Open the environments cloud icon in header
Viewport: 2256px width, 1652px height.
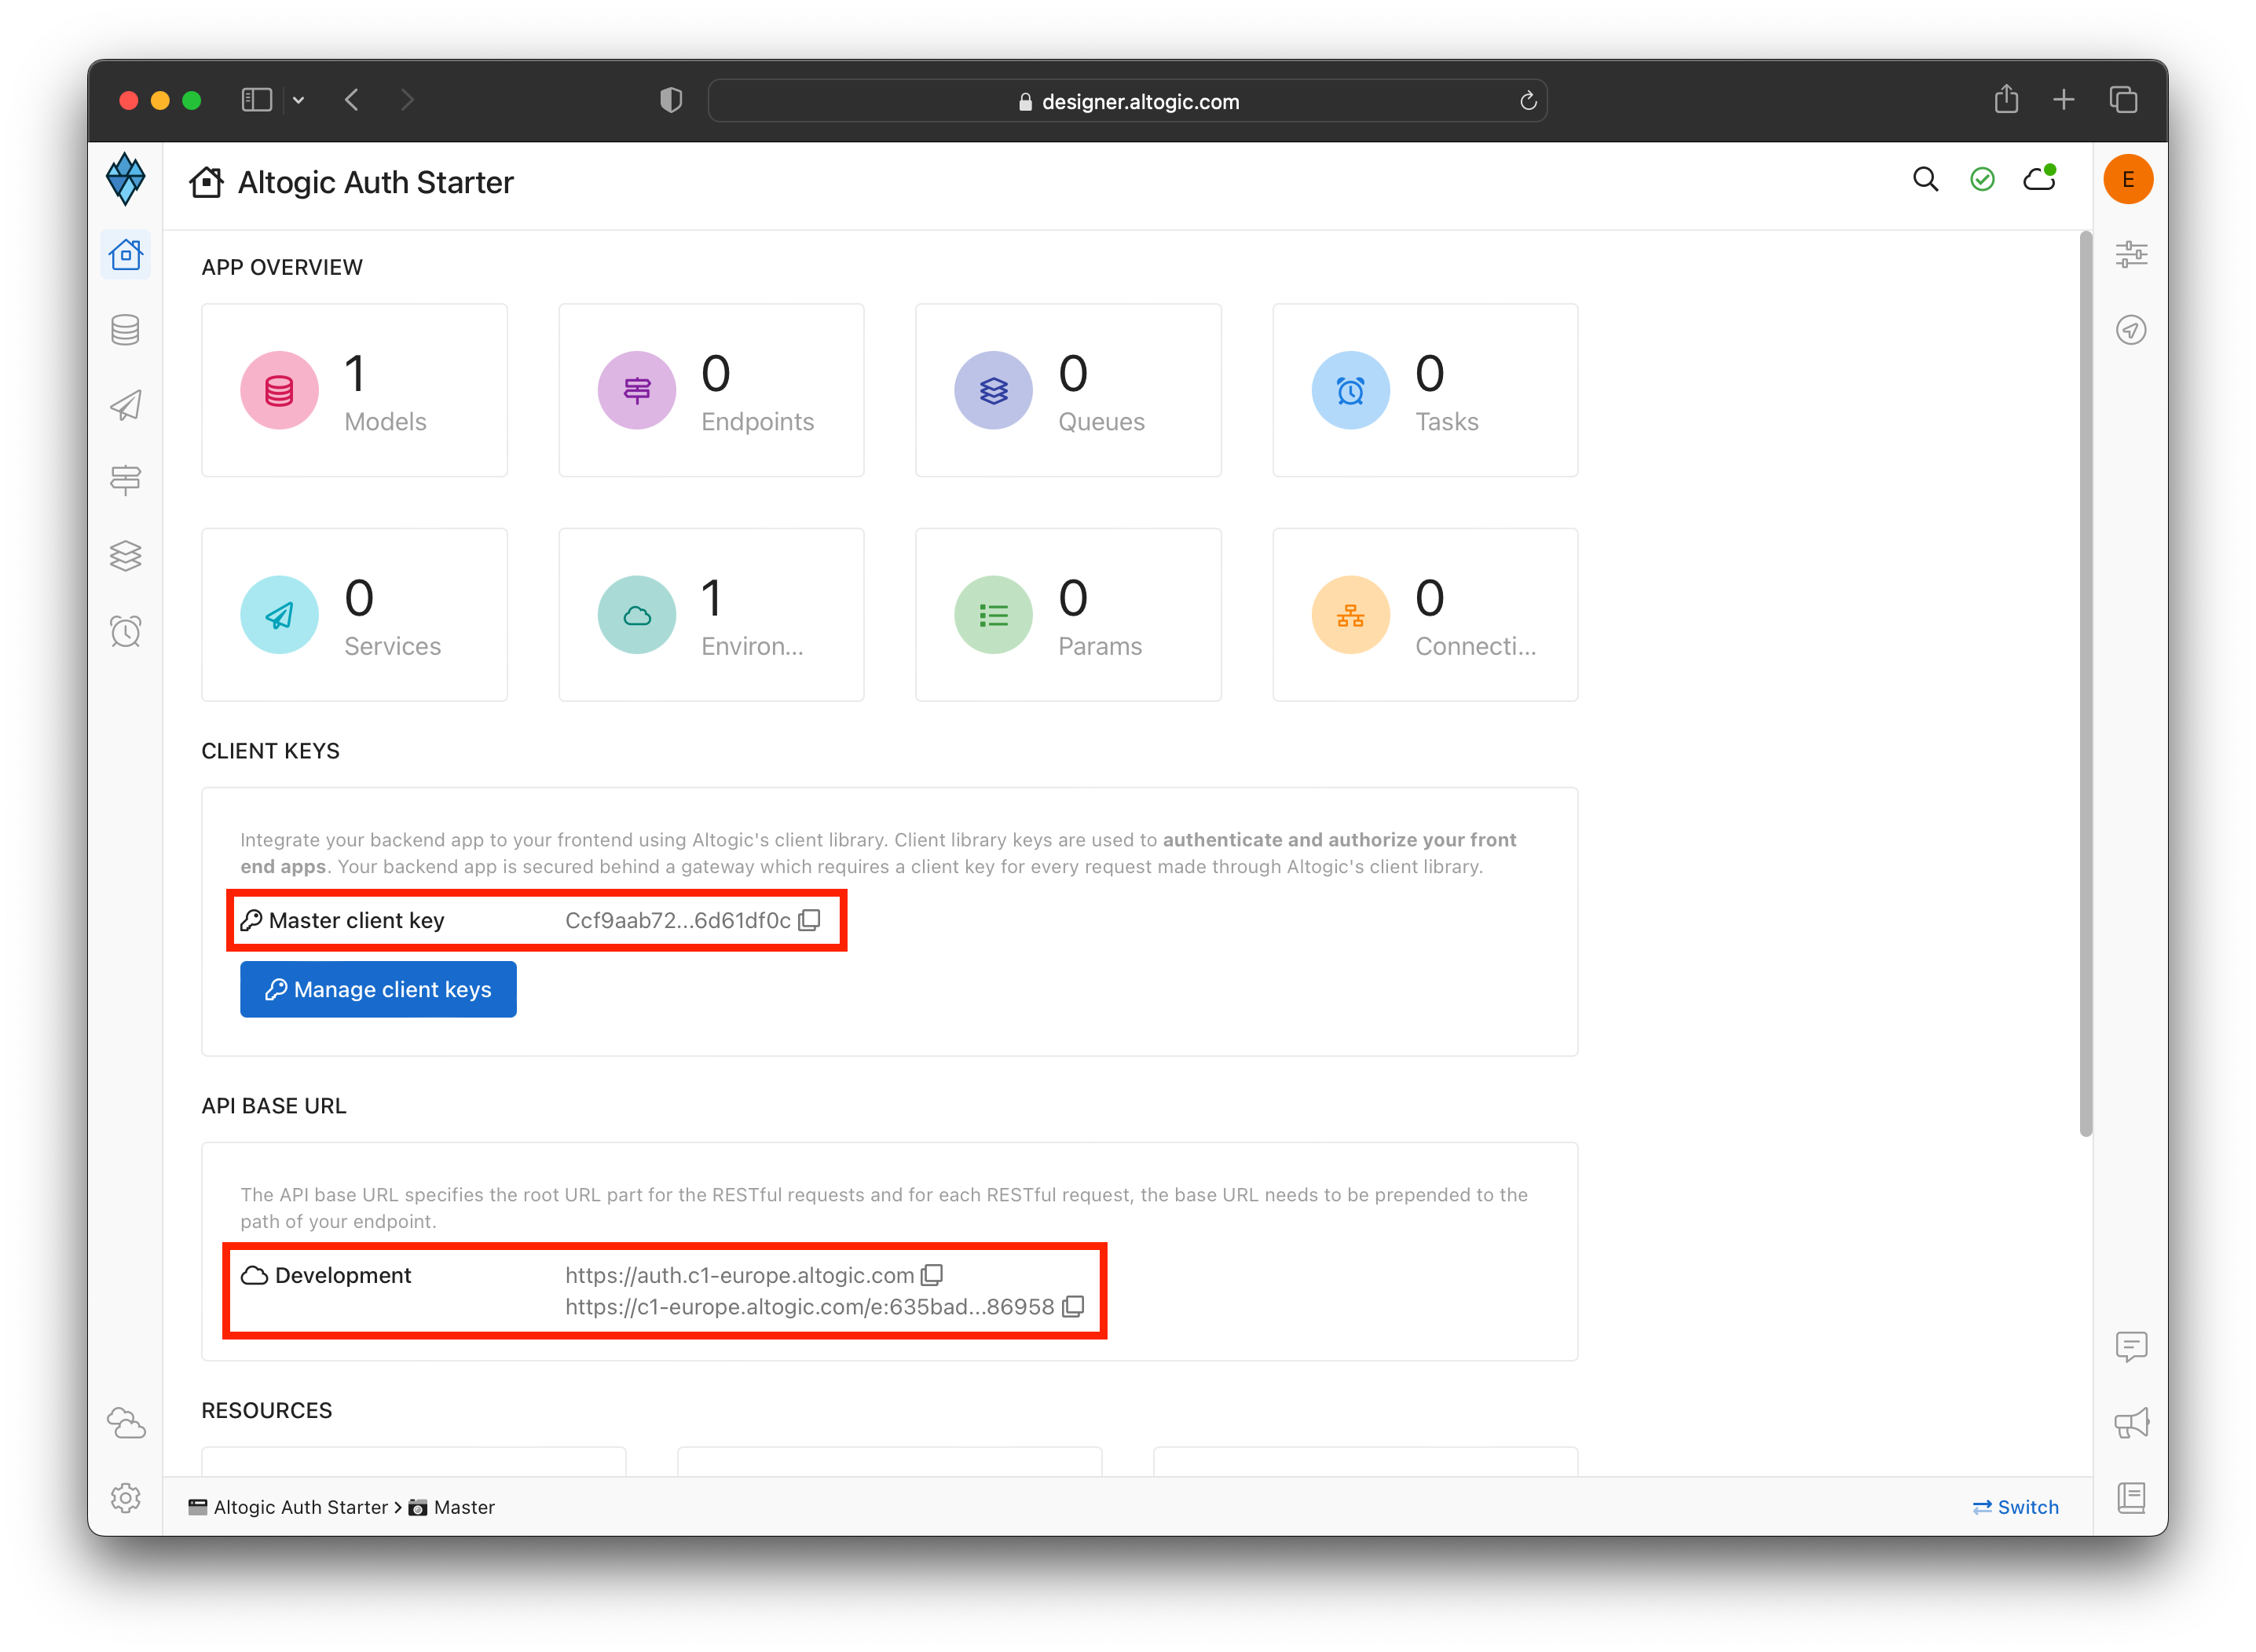pyautogui.click(x=2039, y=179)
